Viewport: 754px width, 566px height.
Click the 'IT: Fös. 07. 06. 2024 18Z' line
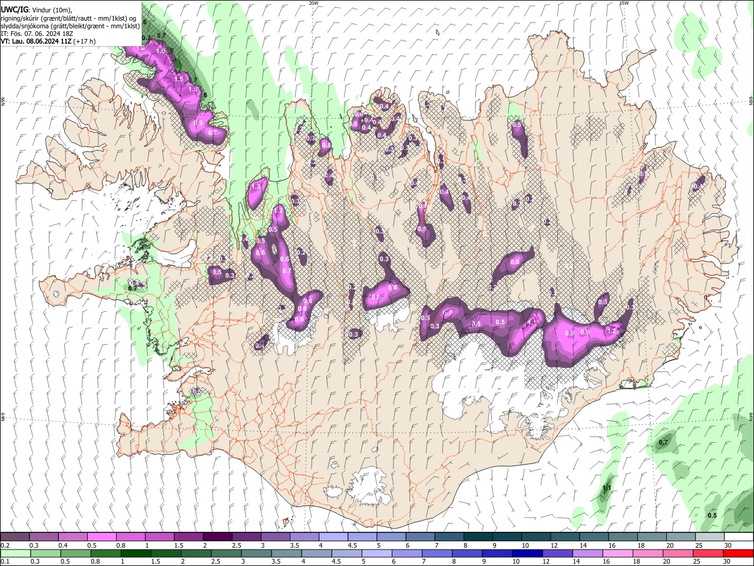tap(37, 34)
